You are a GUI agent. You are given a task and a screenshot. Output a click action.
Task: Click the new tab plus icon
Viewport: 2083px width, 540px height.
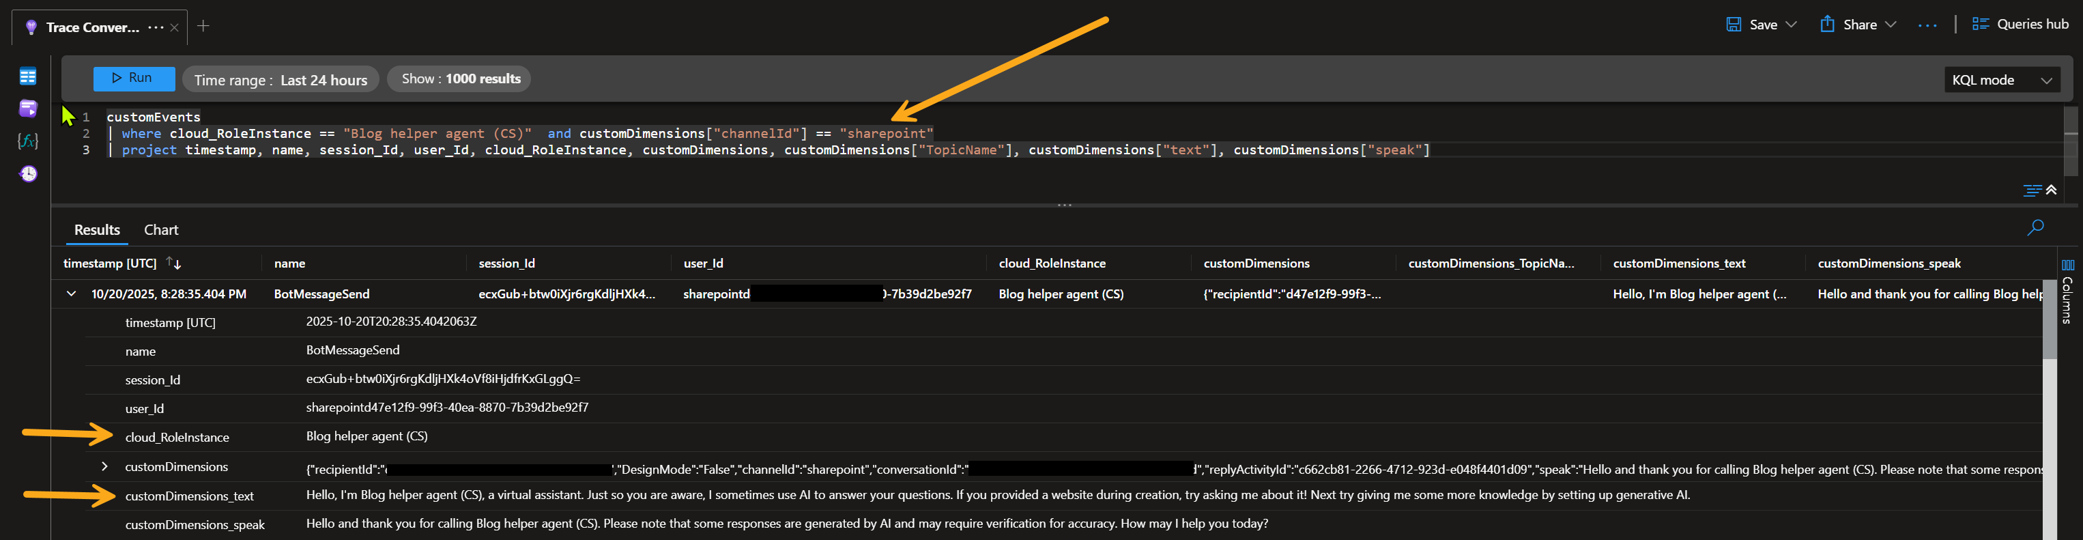pyautogui.click(x=203, y=27)
